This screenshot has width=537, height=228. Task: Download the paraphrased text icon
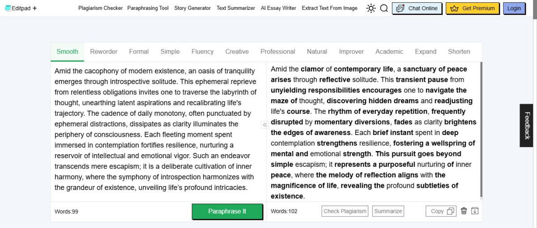pyautogui.click(x=475, y=211)
